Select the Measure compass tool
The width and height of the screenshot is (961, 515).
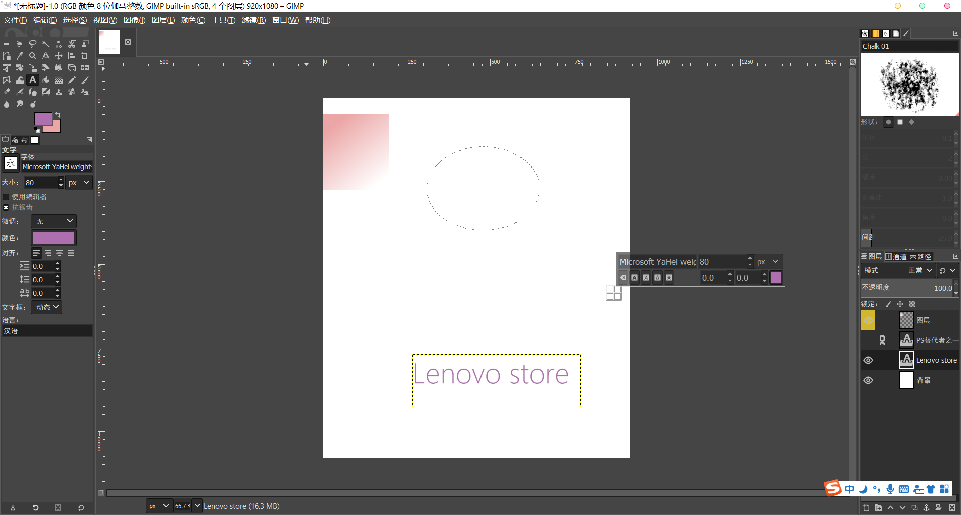[46, 56]
